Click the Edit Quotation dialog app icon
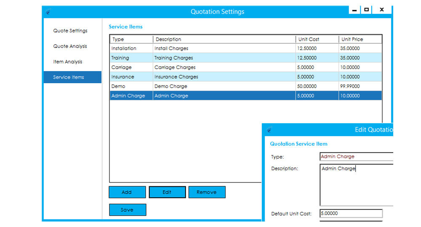Screen dimensions: 421x227 (269, 130)
